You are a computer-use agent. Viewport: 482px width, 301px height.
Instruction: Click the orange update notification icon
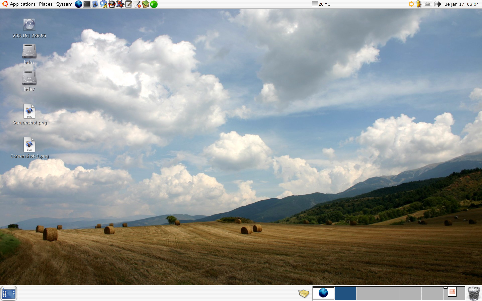click(411, 4)
